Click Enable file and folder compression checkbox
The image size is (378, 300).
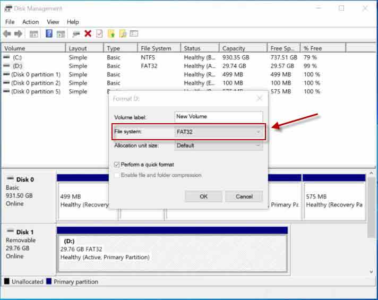(117, 175)
